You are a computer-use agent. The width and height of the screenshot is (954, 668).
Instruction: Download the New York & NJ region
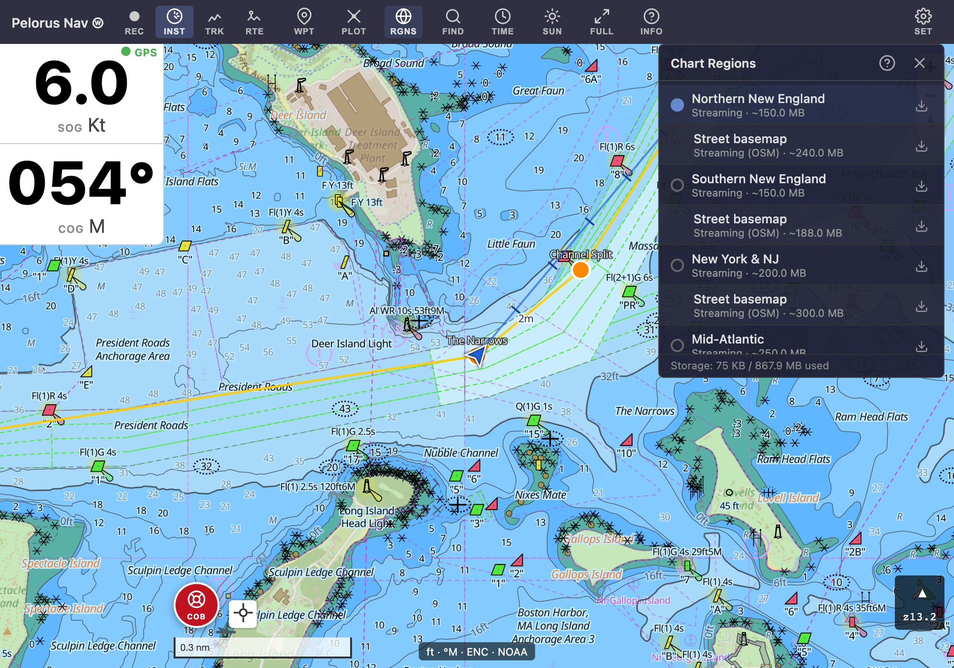[x=922, y=266]
